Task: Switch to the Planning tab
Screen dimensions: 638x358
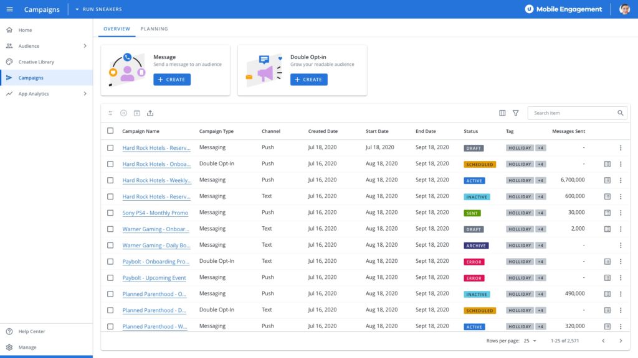Action: 155,29
